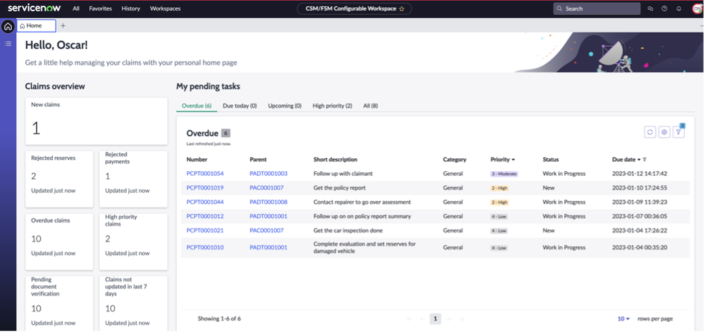Open notifications bell icon
Screen dimensions: 705x334
point(679,8)
